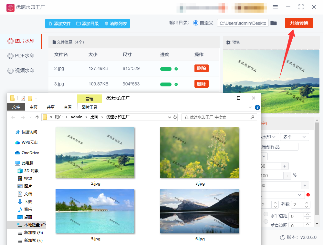Click the 预览 gear icon
323x245 pixels.
click(228, 43)
